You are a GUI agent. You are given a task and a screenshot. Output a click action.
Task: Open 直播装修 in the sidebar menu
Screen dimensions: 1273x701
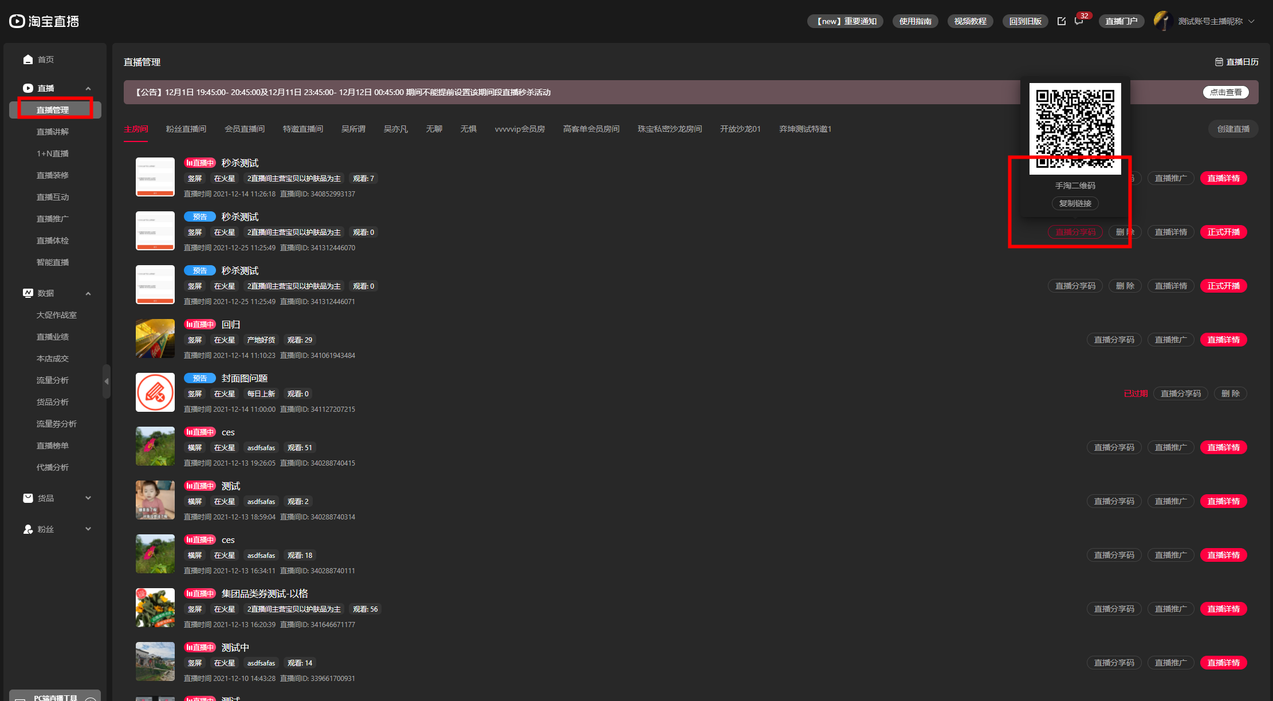click(53, 175)
